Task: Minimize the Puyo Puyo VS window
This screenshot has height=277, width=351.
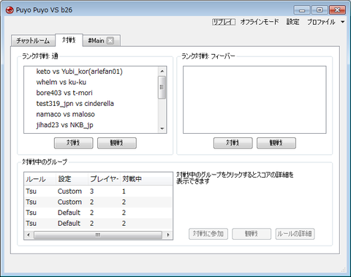Action: [302, 10]
